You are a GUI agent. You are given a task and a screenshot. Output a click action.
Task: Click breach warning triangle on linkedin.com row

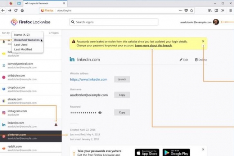(x=56, y=125)
